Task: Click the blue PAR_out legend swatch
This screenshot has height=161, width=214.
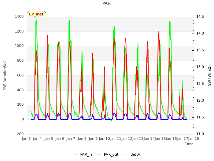Action: (99, 155)
